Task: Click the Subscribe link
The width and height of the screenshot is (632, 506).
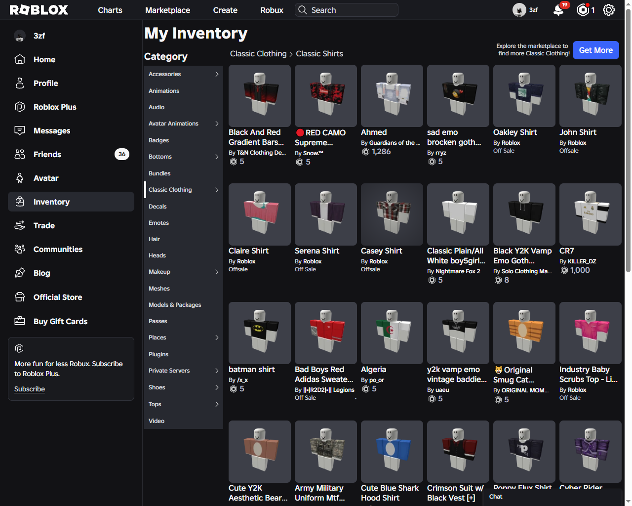Action: pyautogui.click(x=30, y=389)
